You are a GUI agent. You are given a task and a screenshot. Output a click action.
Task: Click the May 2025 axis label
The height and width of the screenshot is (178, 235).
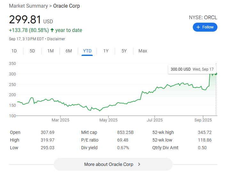pyautogui.click(x=108, y=120)
